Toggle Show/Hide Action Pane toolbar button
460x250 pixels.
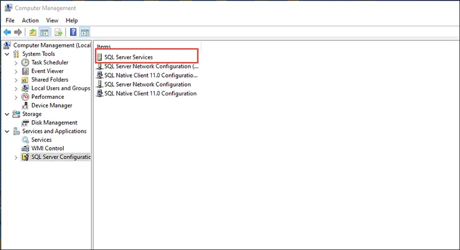pyautogui.click(x=85, y=32)
